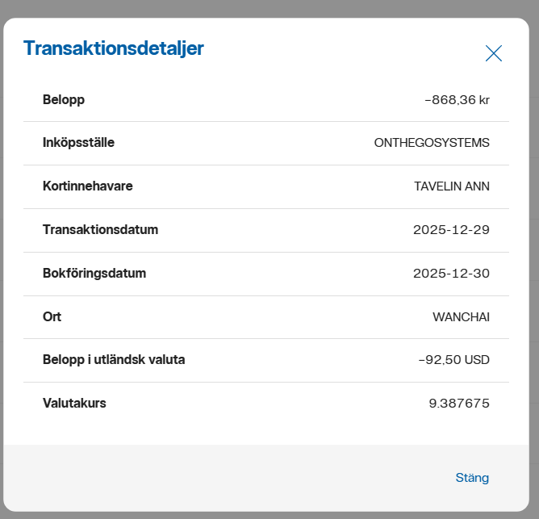The height and width of the screenshot is (519, 539).
Task: Click the Belopp i utländsk valuta label
Action: coord(114,360)
